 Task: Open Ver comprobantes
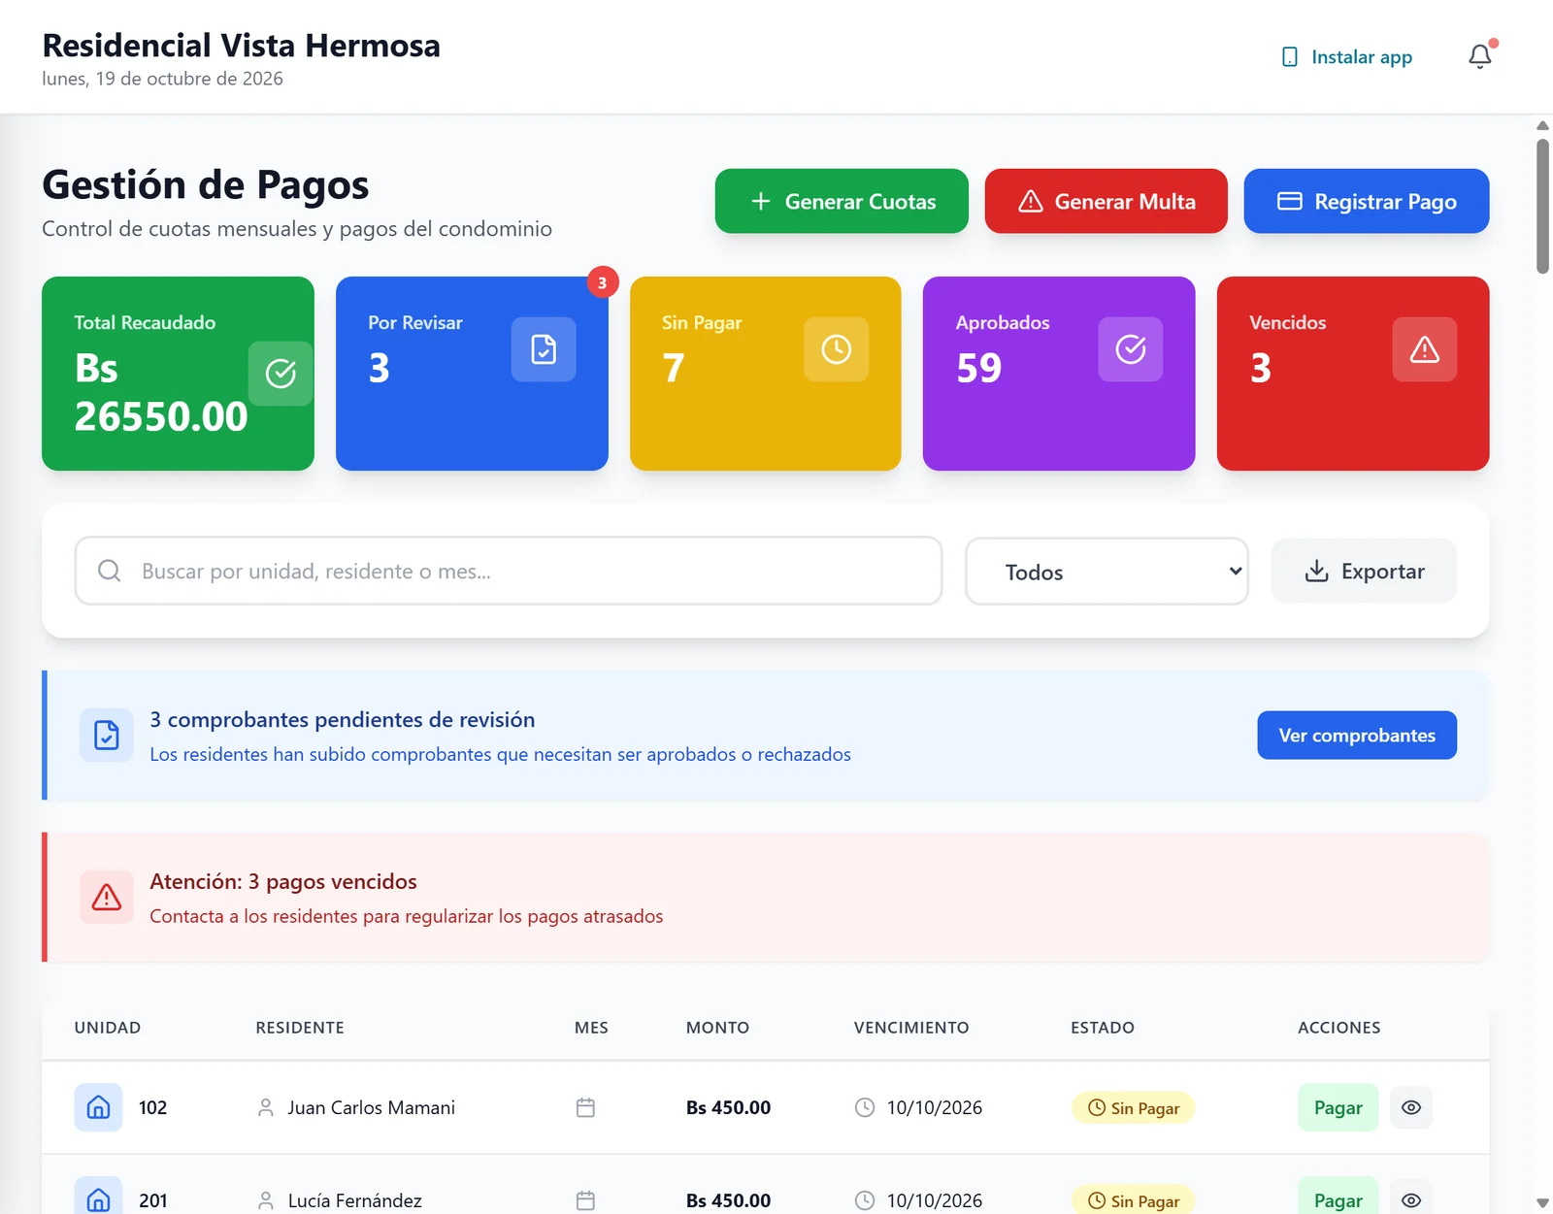tap(1357, 736)
